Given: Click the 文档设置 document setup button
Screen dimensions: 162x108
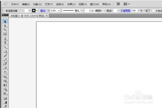Looking at the screenshot, I should [157, 11].
